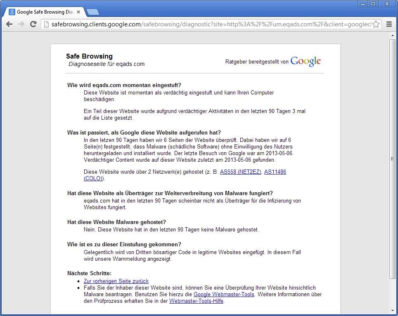Open the AS11486 (COLO) network link
Viewport: 398px width, 316px height.
click(x=275, y=172)
